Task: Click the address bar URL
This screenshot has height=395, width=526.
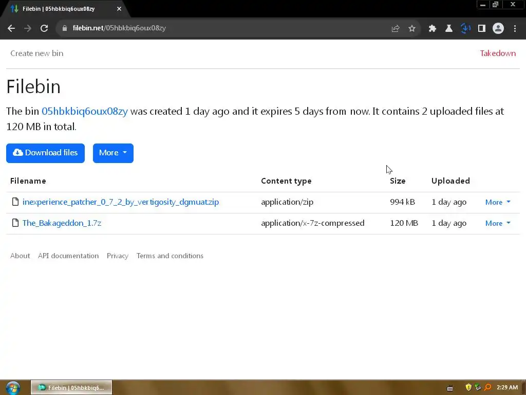Action: click(119, 28)
